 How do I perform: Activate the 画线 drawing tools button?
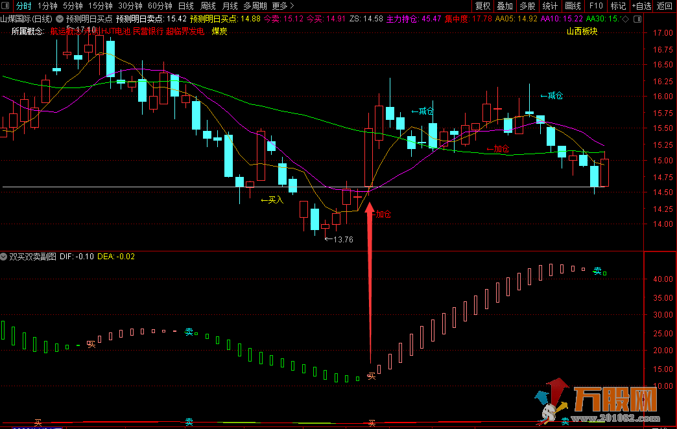tap(573, 6)
